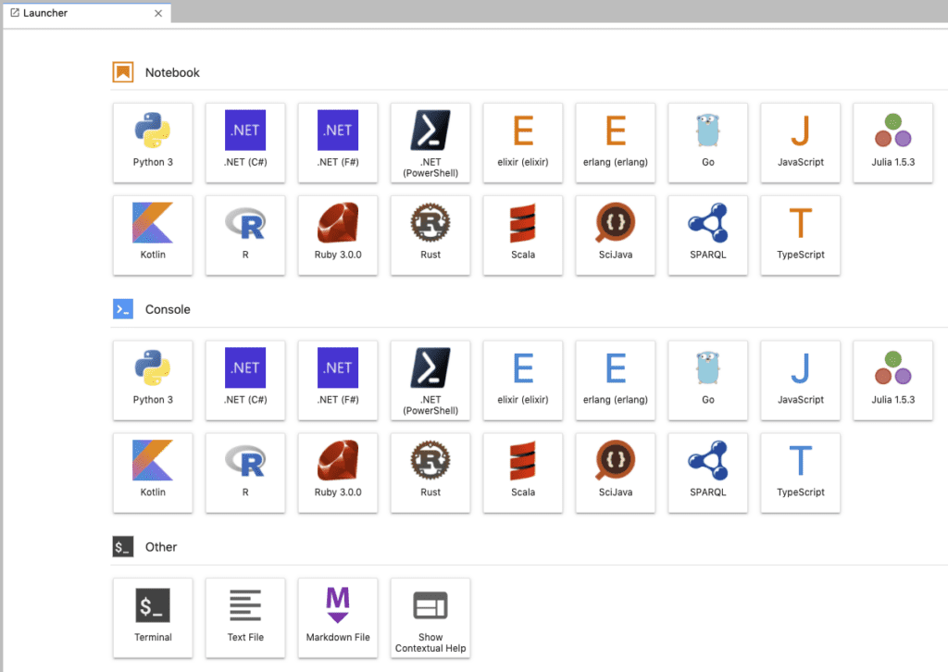Viewport: 948px width, 672px height.
Task: Click the Console section heading
Action: (168, 309)
